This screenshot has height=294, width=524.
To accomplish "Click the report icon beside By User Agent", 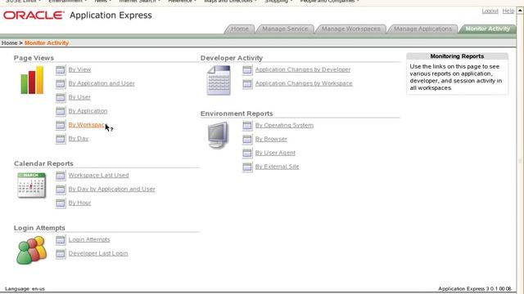I will (247, 153).
